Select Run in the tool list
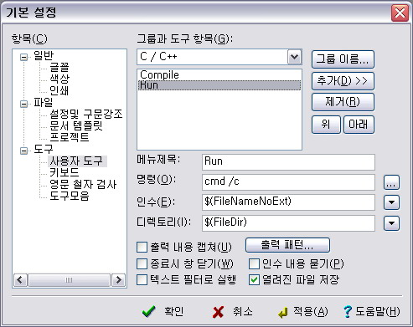Viewport: 413px width, 327px height. click(x=219, y=85)
